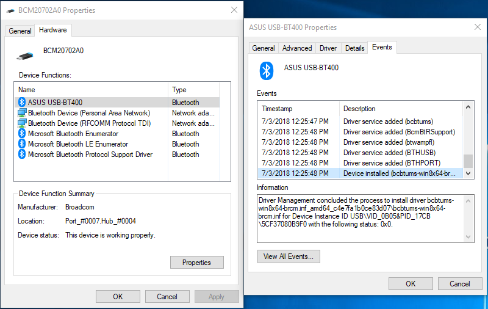
Task: Click Type column header in Device Functions
Action: pos(193,90)
